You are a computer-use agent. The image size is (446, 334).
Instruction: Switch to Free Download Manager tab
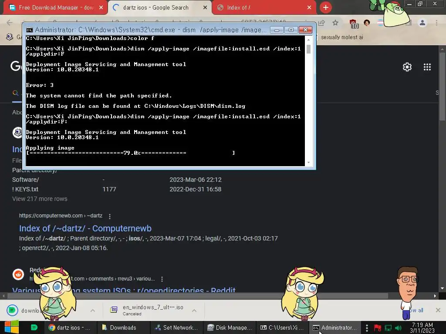pyautogui.click(x=55, y=7)
